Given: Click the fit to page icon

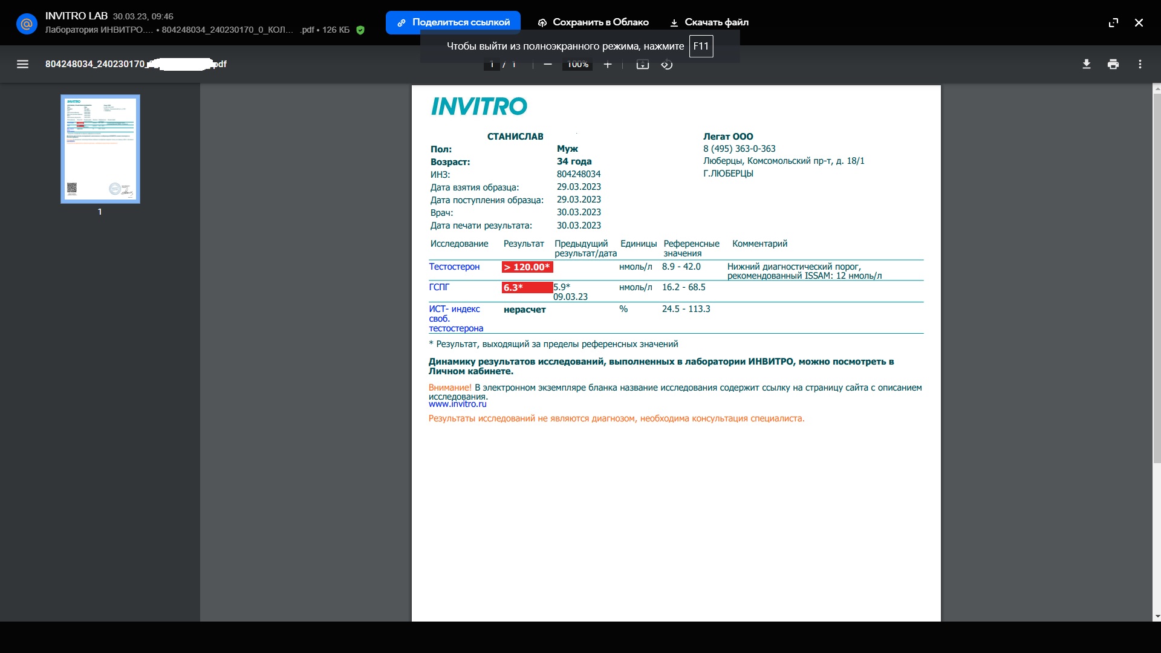Looking at the screenshot, I should pos(642,65).
